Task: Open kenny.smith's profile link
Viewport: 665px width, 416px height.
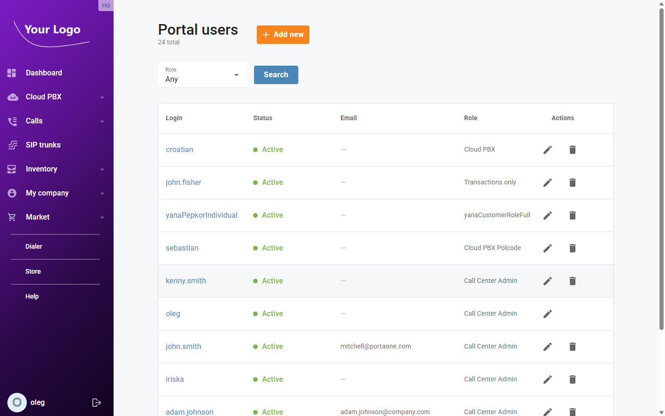Action: [186, 281]
